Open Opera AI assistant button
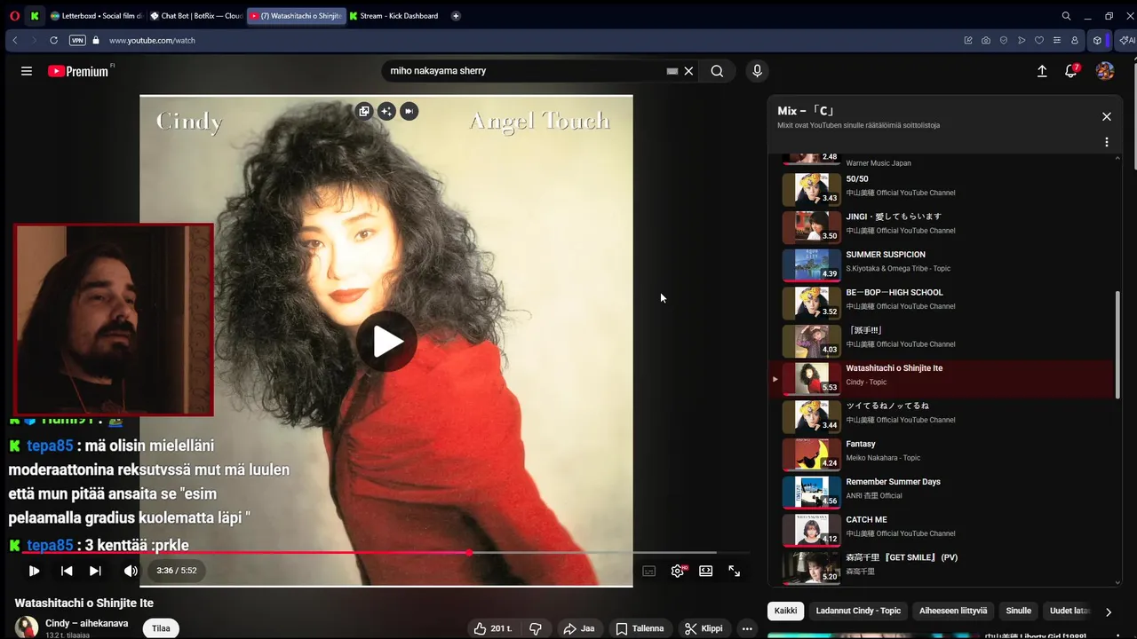 click(1128, 40)
